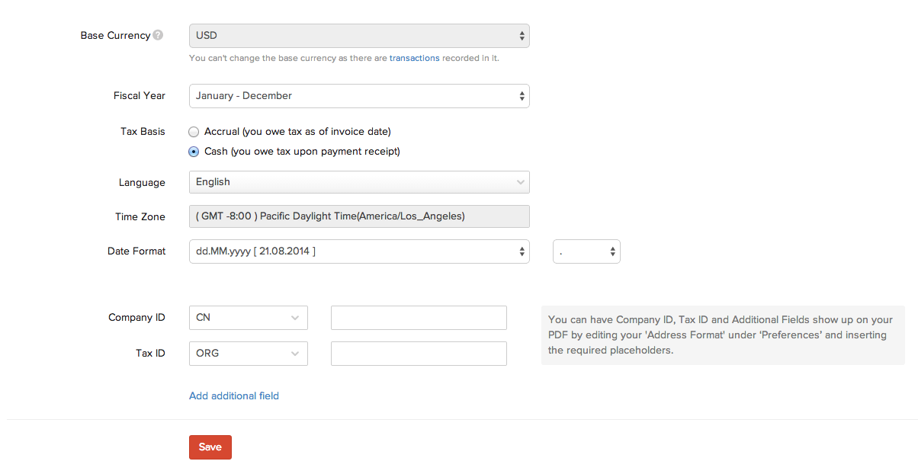Viewport: 918px width, 474px height.
Task: Click the Language dropdown chevron icon
Action: [x=521, y=182]
